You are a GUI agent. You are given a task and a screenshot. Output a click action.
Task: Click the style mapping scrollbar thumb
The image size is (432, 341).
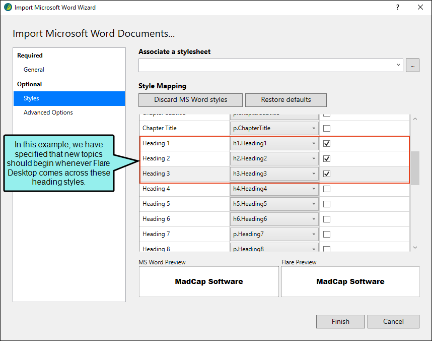pos(415,168)
